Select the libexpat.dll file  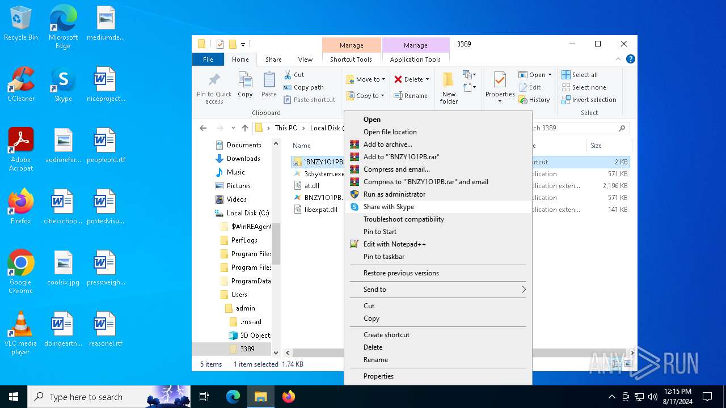pyautogui.click(x=320, y=210)
